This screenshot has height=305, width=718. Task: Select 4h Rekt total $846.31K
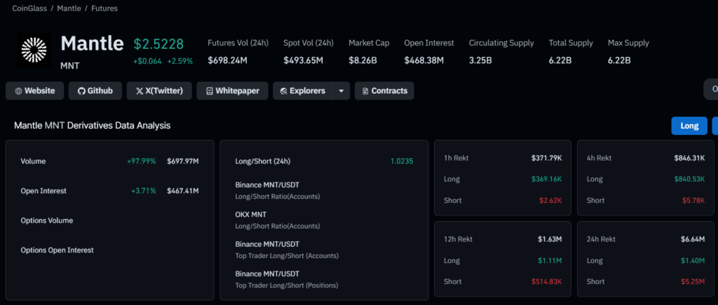690,158
